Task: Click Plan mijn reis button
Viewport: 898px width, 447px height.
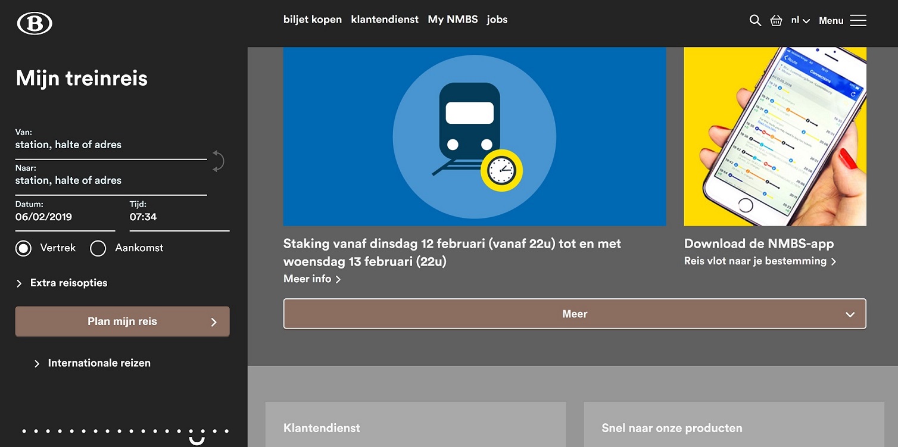Action: [122, 321]
